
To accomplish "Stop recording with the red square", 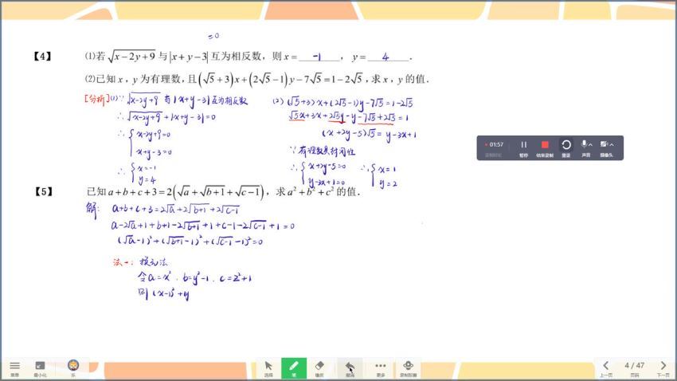I will point(545,145).
